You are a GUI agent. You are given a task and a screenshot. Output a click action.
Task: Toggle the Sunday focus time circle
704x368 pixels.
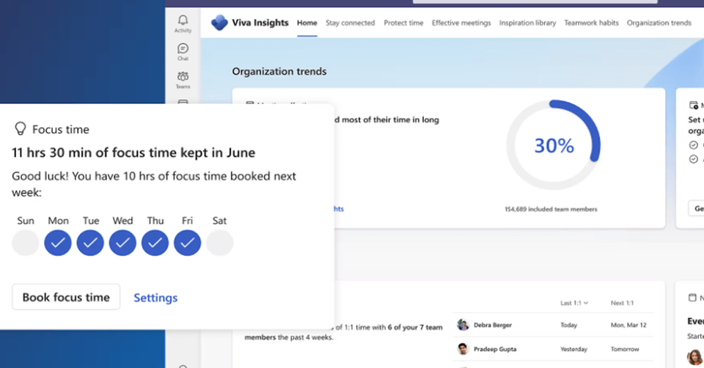click(x=26, y=243)
